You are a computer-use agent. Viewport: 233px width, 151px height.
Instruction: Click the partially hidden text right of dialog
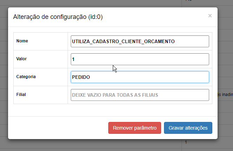click(x=225, y=94)
